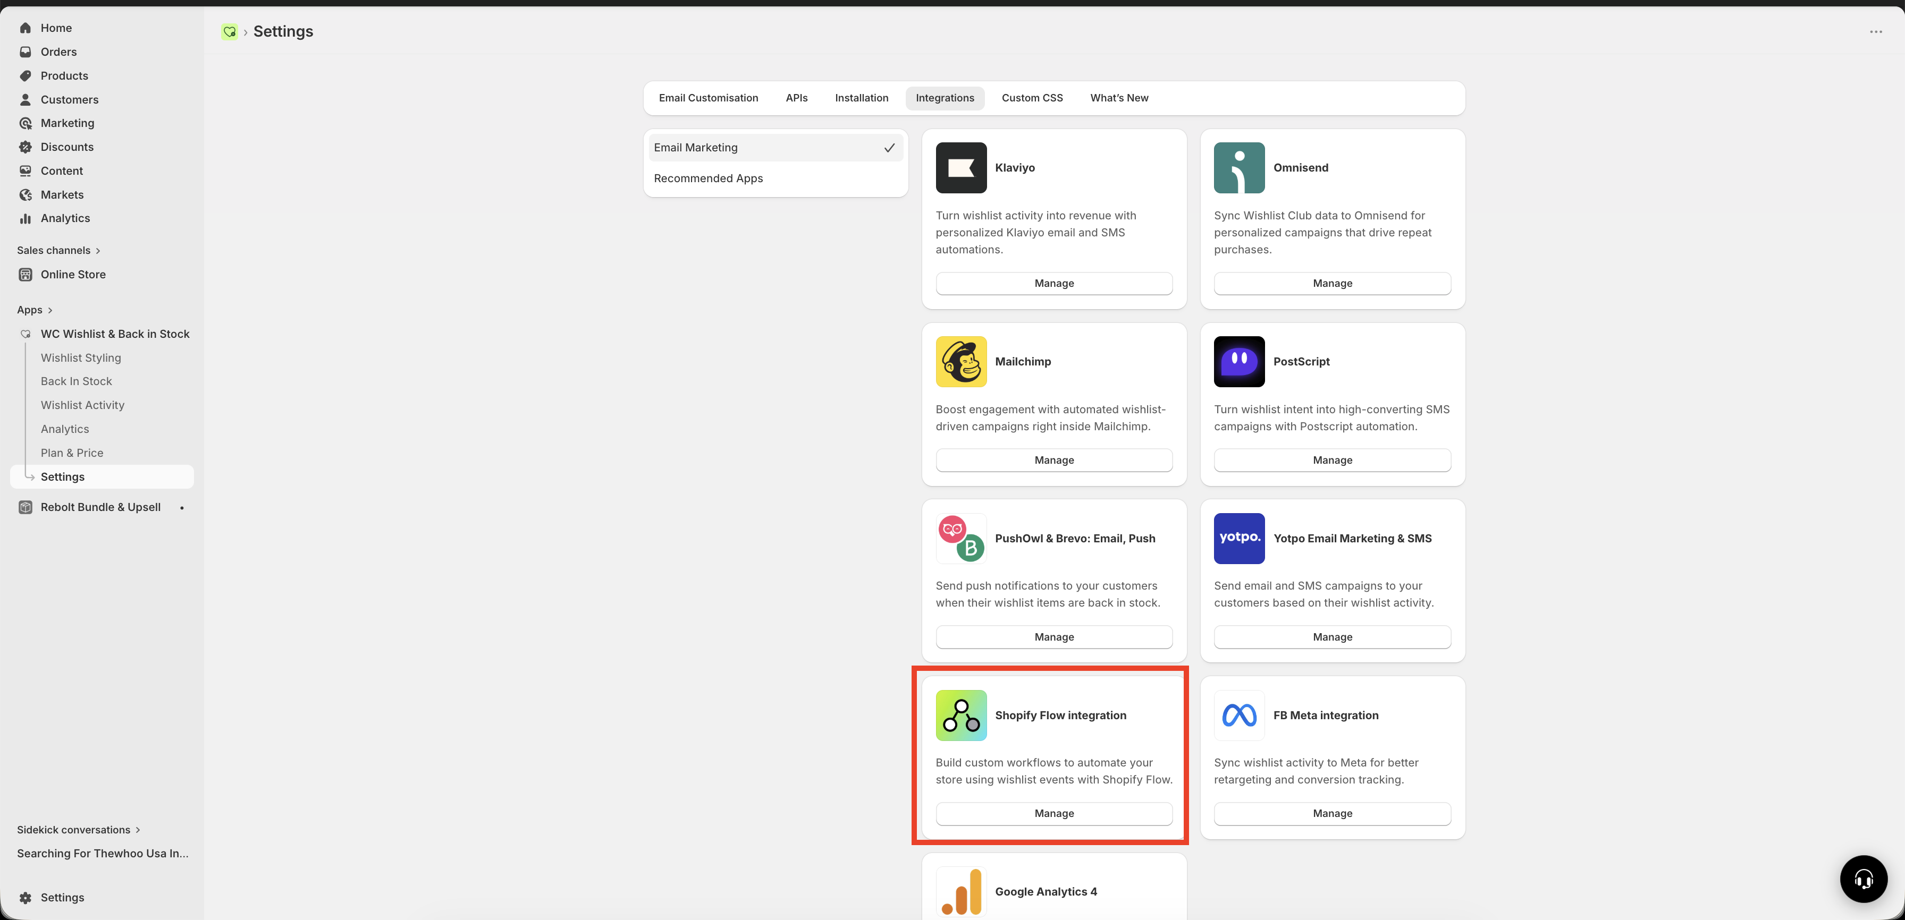Click the Yotpo logo
This screenshot has height=920, width=1905.
(1238, 538)
